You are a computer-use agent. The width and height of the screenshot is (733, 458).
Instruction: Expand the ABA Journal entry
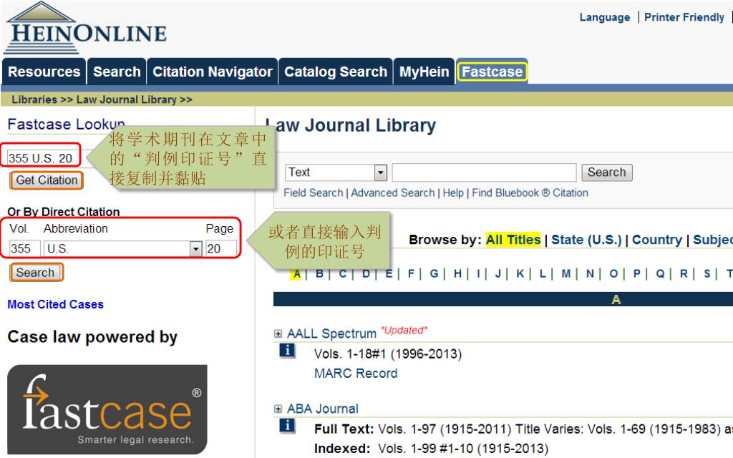point(278,409)
